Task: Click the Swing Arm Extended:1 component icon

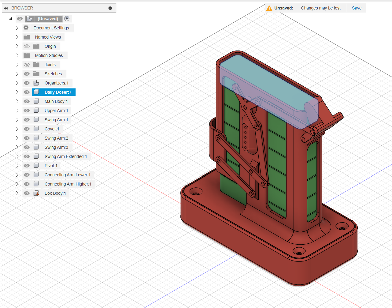Action: (36, 156)
